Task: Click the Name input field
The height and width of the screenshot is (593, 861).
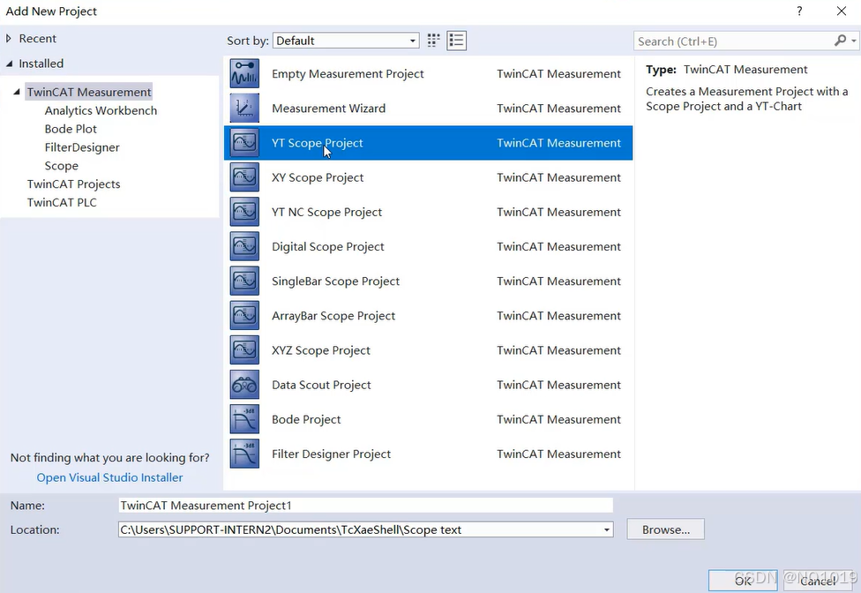Action: coord(366,505)
